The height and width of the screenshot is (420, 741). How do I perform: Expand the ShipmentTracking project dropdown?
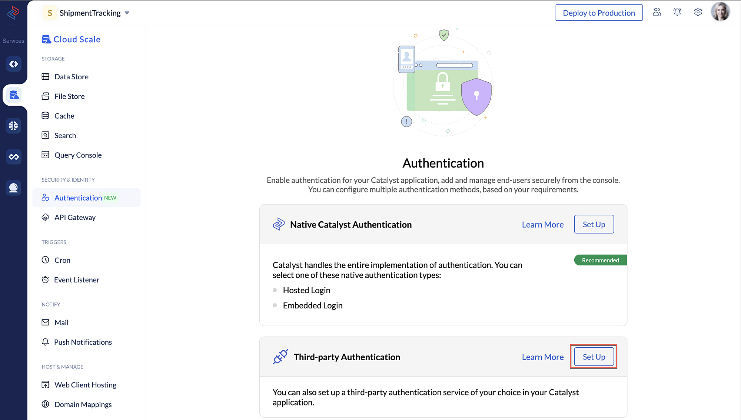[127, 13]
